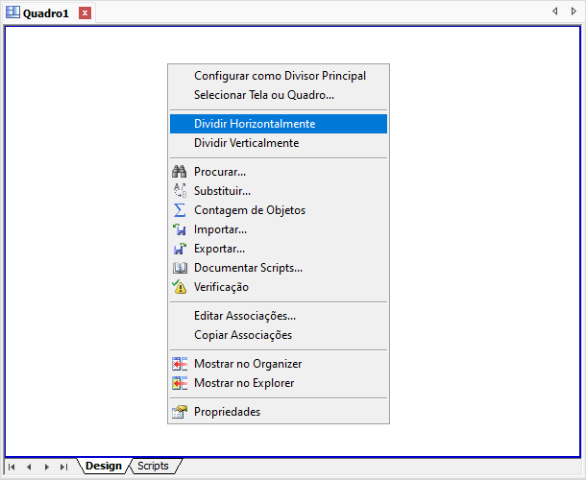586x480 pixels.
Task: Click the Mostrar no Organizer icon
Action: pyautogui.click(x=179, y=364)
